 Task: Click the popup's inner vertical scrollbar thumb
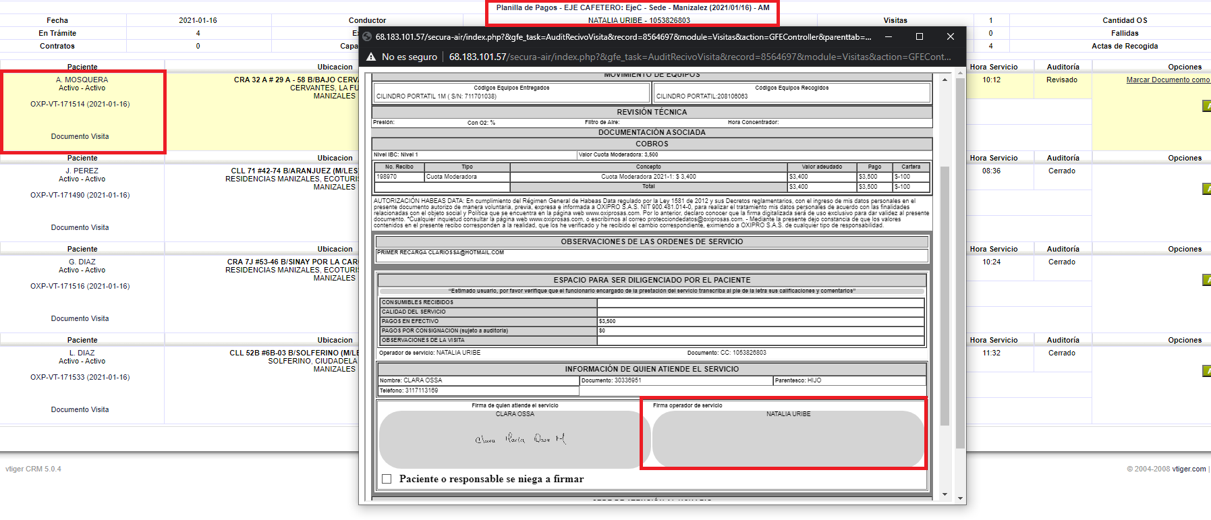pyautogui.click(x=945, y=295)
